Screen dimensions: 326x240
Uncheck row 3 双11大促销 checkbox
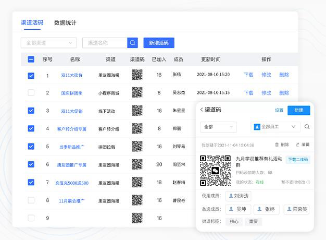(31, 111)
